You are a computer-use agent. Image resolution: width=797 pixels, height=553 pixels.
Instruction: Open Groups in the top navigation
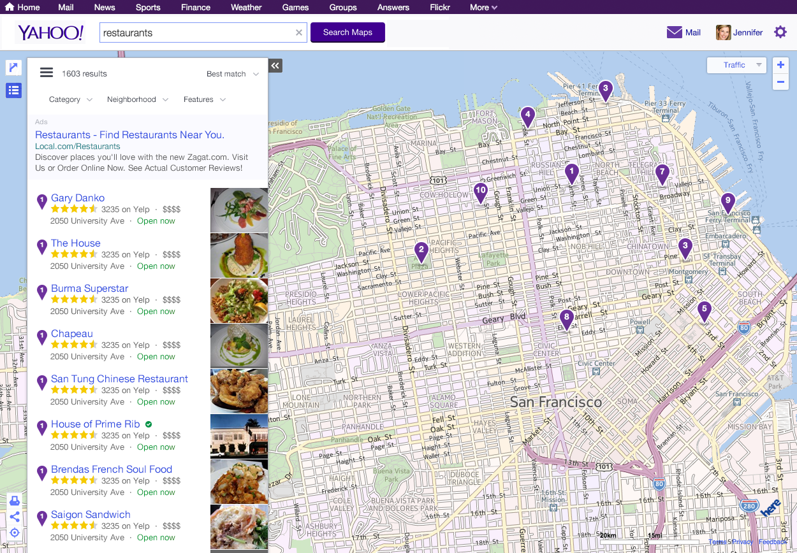tap(343, 7)
